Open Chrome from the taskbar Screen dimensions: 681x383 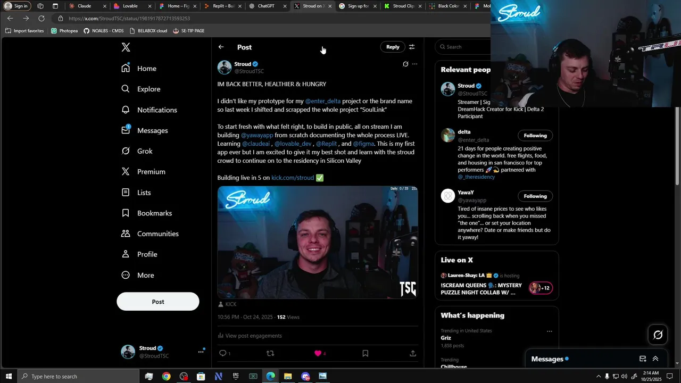tap(167, 376)
